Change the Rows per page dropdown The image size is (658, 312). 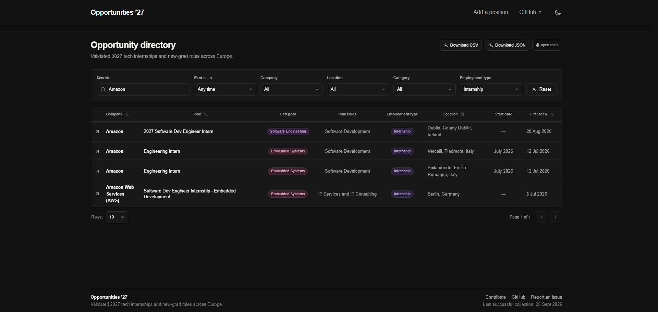117,217
